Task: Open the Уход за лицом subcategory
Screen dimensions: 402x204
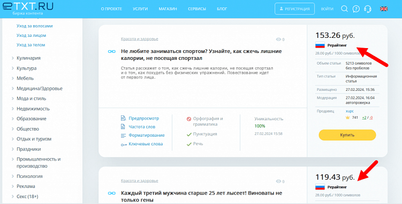Action: 31,35
